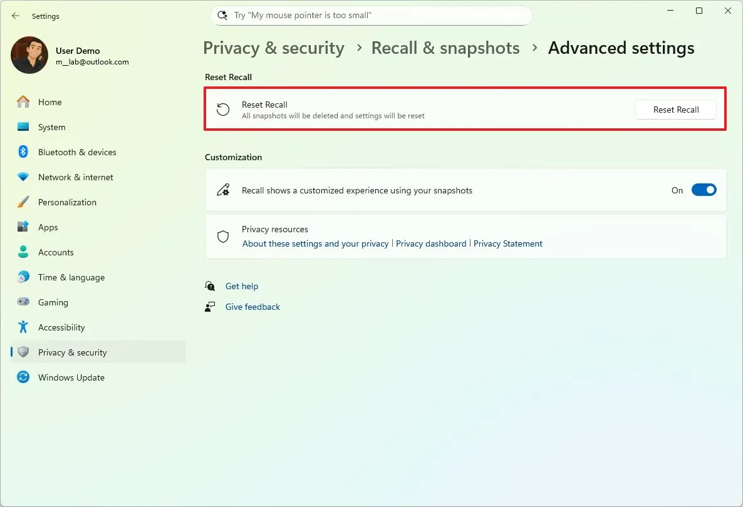Open the Windows Update icon
Image resolution: width=743 pixels, height=507 pixels.
(x=23, y=377)
